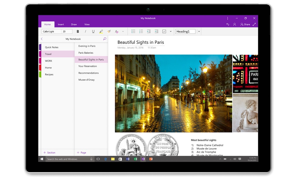Open the Evening in Paris page
Viewport: 296px width, 179px height.
coord(91,46)
